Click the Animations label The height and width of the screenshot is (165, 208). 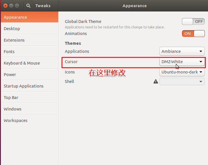[76, 34]
